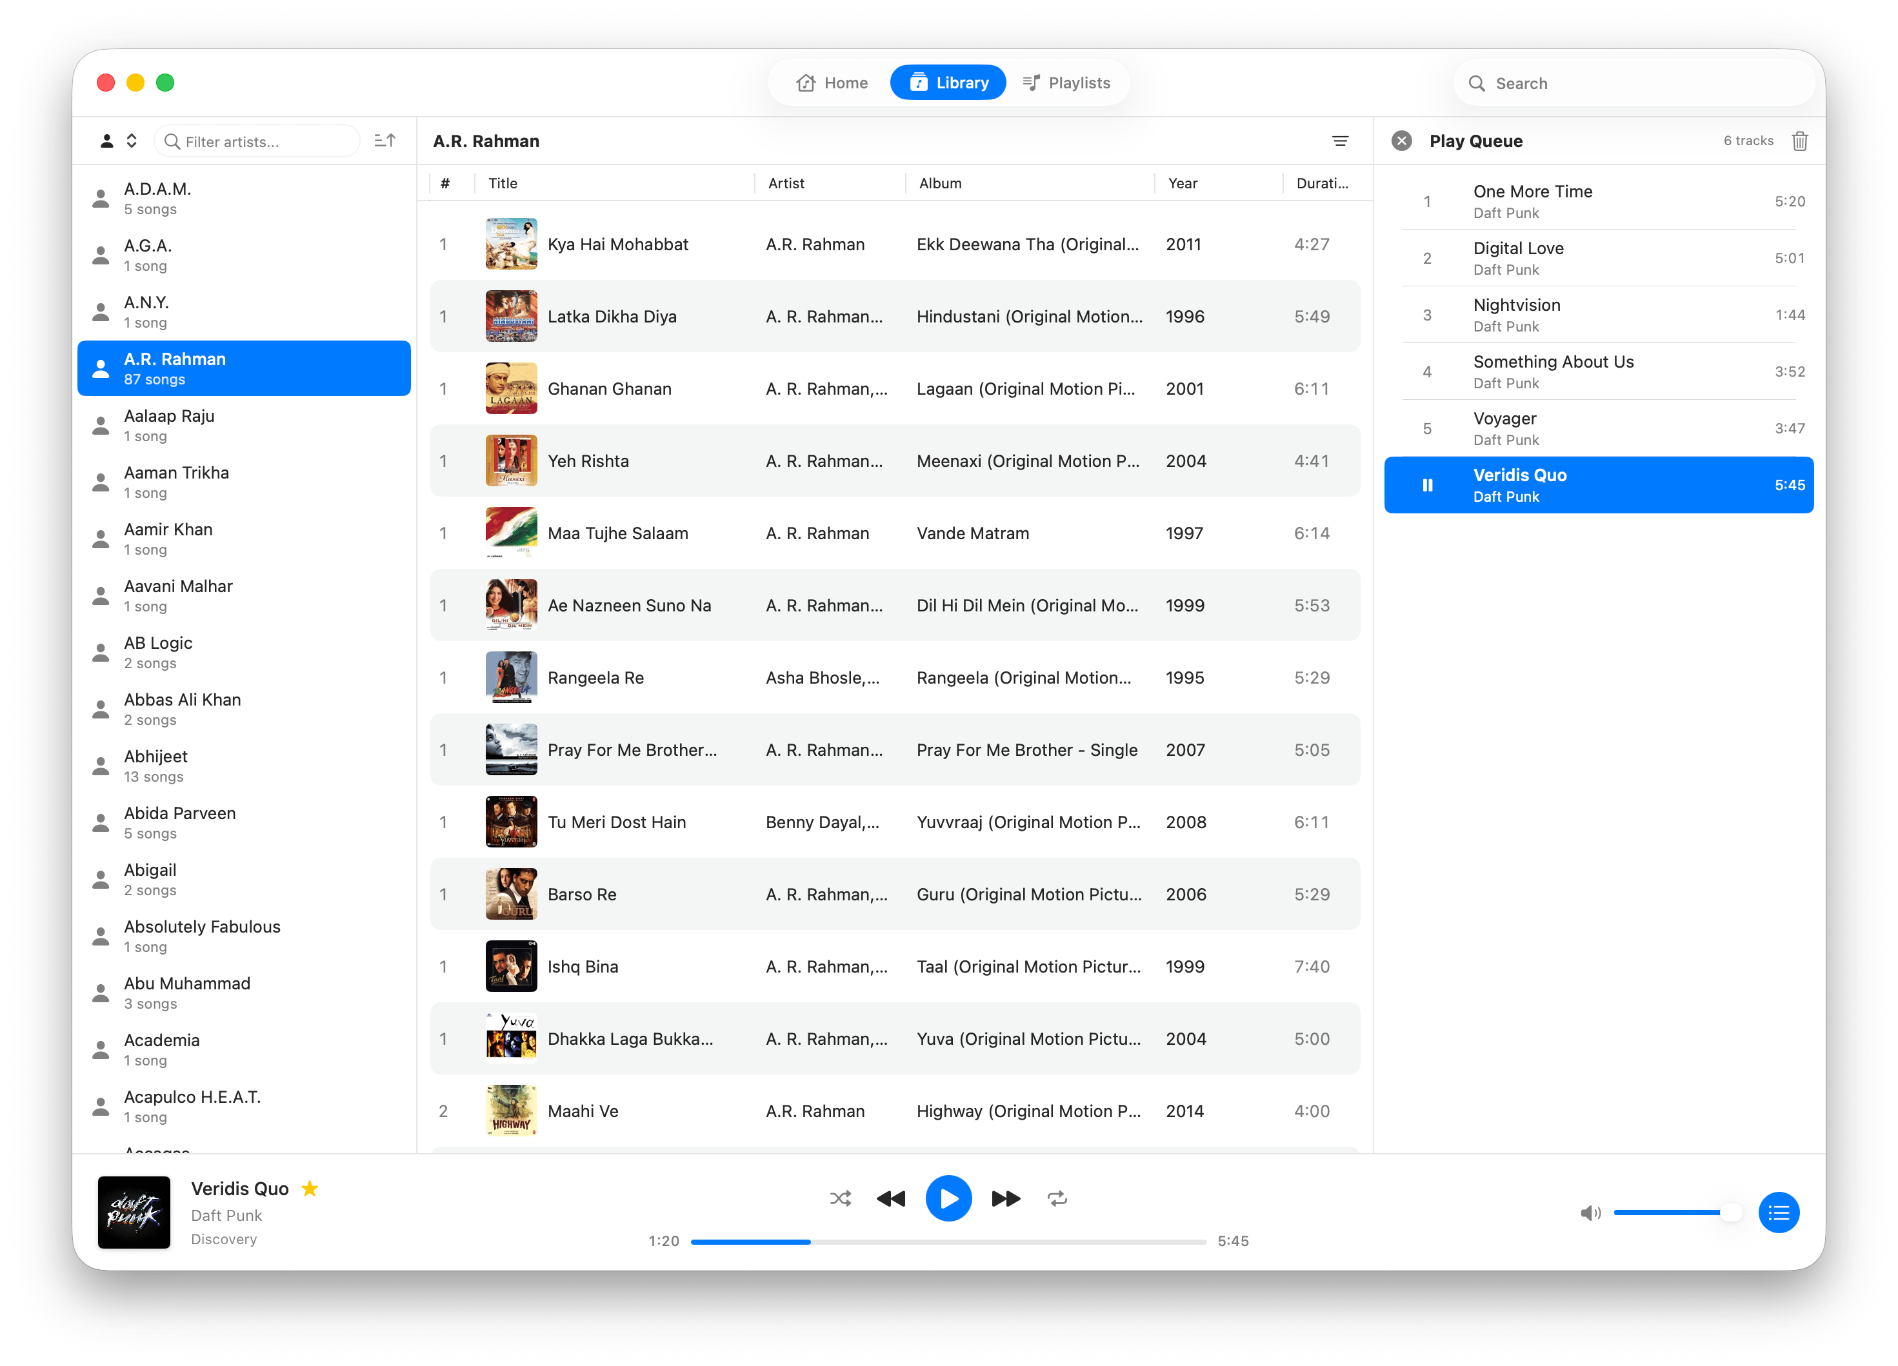Toggle repeat mode
Screen dimensions: 1898x1366
click(x=1057, y=1198)
